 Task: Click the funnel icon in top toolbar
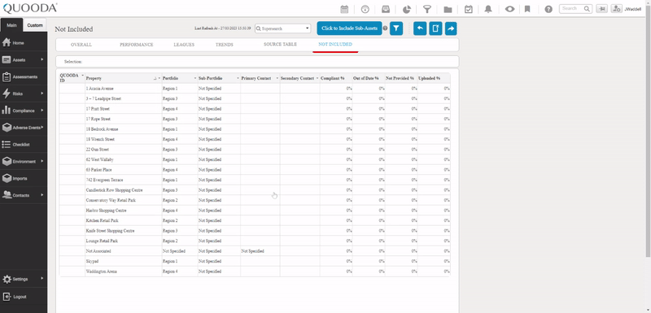(x=426, y=9)
